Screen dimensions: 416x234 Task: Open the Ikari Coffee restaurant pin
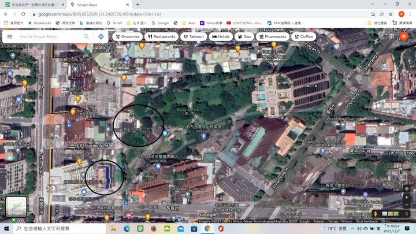click(x=73, y=112)
